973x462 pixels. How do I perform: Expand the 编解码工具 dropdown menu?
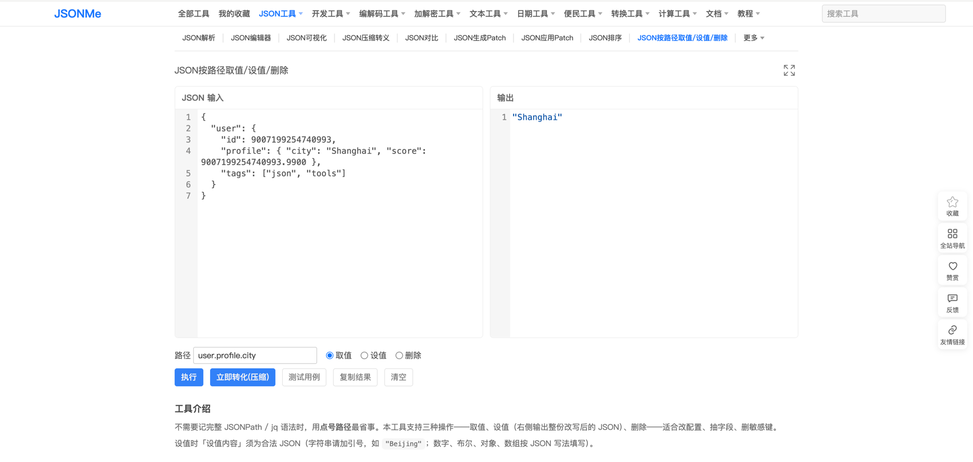(382, 13)
